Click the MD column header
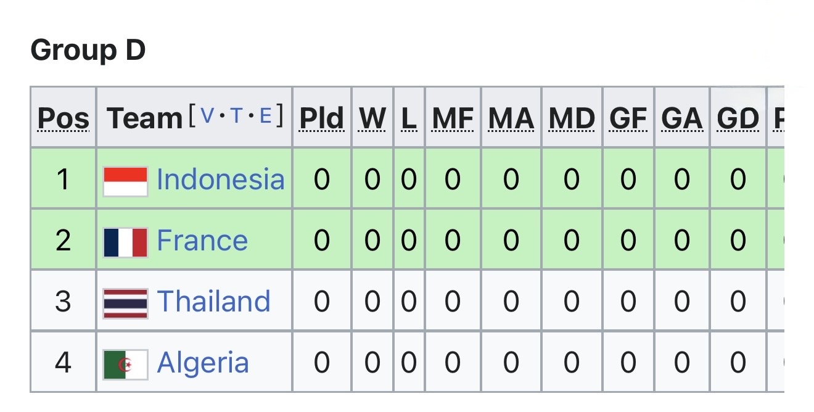Viewport: 814px width, 412px height. 572,118
